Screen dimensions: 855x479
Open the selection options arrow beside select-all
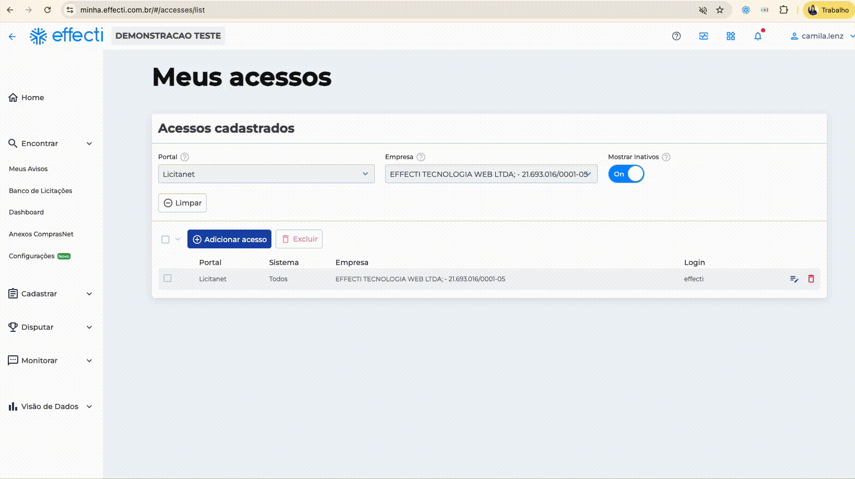[178, 239]
